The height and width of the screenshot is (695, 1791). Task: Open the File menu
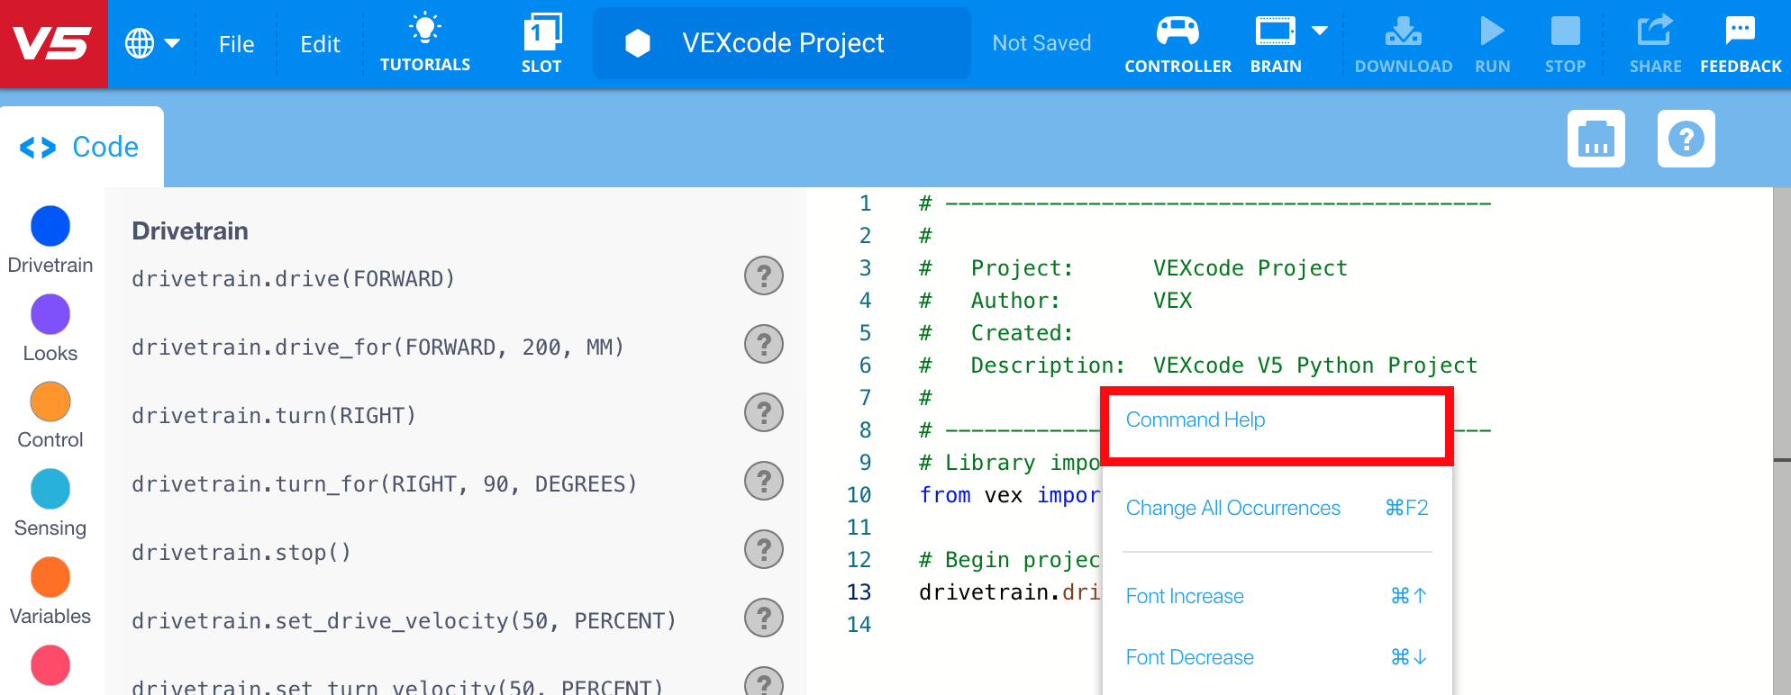coord(236,44)
